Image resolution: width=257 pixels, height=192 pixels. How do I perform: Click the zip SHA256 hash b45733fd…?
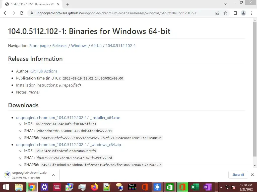(x=101, y=165)
